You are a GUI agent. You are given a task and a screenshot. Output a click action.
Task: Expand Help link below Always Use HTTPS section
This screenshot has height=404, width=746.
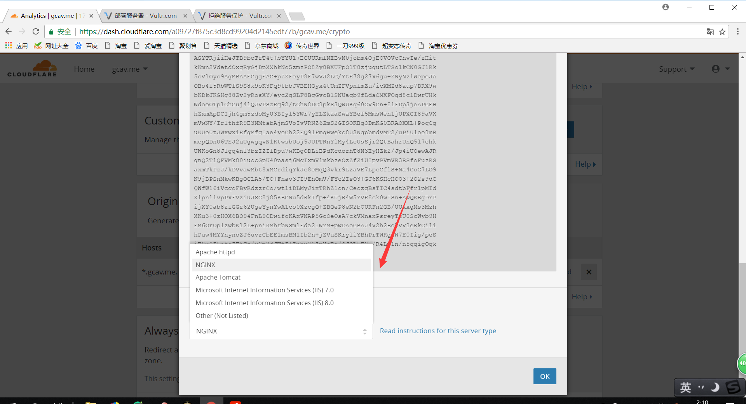click(582, 297)
